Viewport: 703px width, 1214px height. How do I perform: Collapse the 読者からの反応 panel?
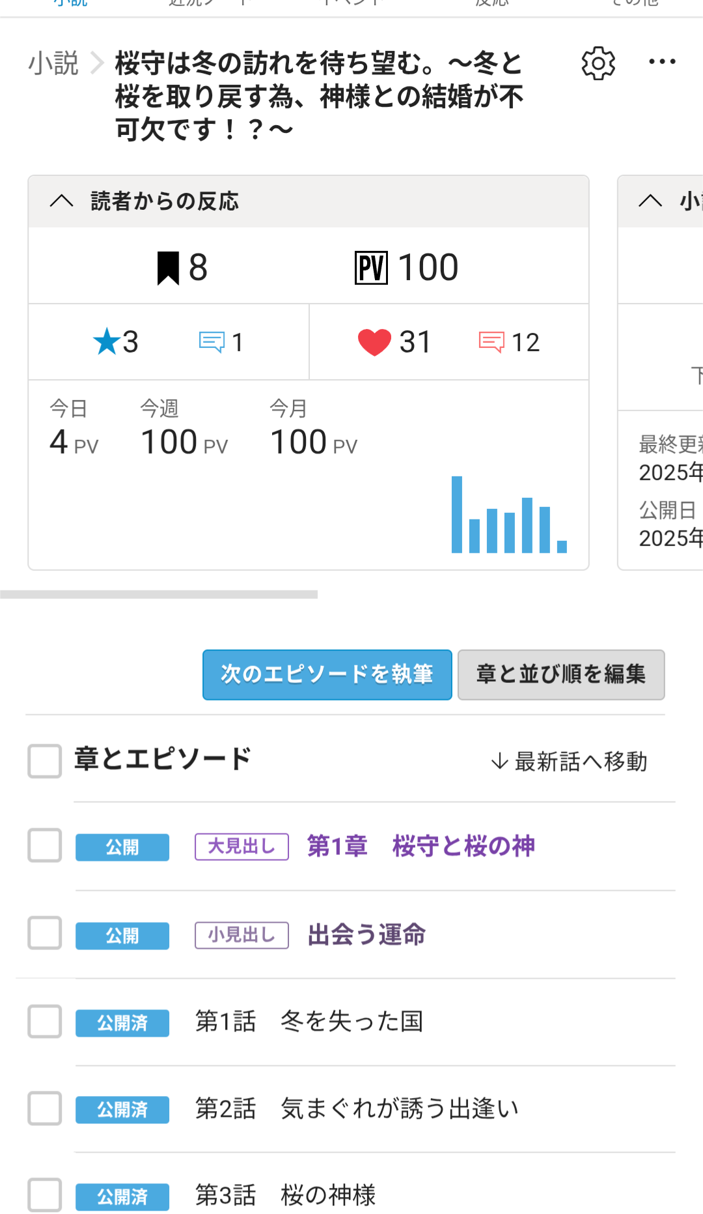click(x=62, y=201)
